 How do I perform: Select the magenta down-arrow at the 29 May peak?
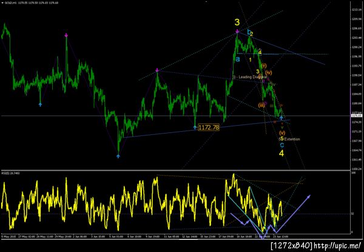tap(66, 35)
